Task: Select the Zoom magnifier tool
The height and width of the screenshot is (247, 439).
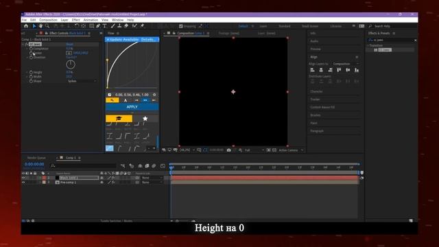Action: pos(47,26)
